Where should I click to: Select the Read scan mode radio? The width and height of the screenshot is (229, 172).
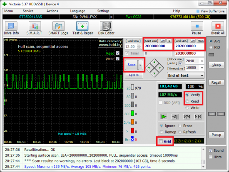click(x=187, y=101)
